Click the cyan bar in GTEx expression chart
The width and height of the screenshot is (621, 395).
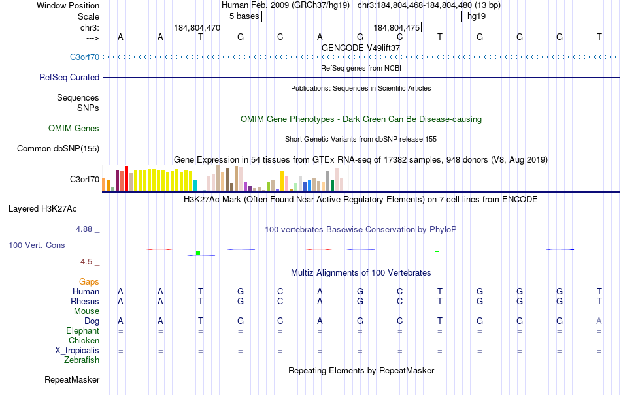click(x=195, y=185)
